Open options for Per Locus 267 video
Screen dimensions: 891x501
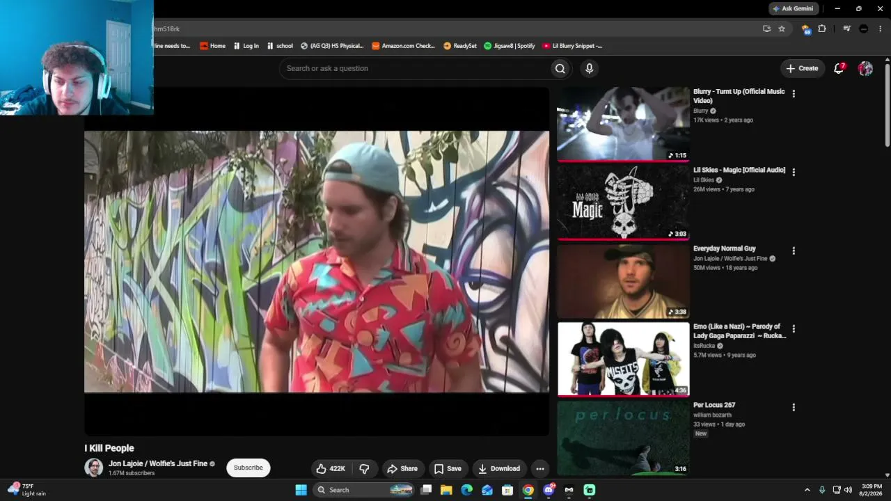pyautogui.click(x=794, y=407)
